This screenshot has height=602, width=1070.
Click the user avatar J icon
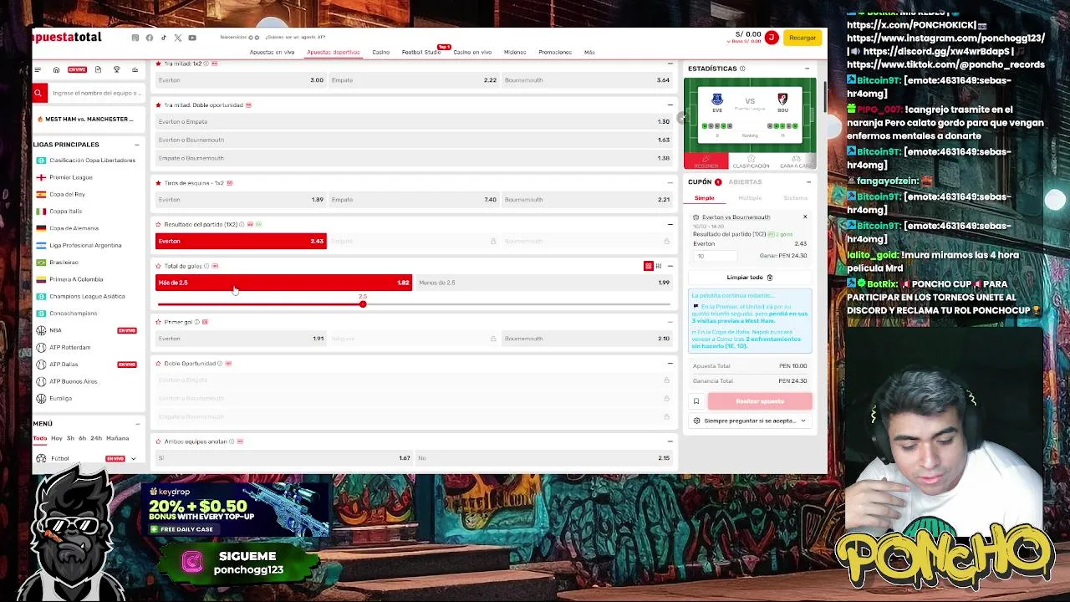tap(772, 38)
